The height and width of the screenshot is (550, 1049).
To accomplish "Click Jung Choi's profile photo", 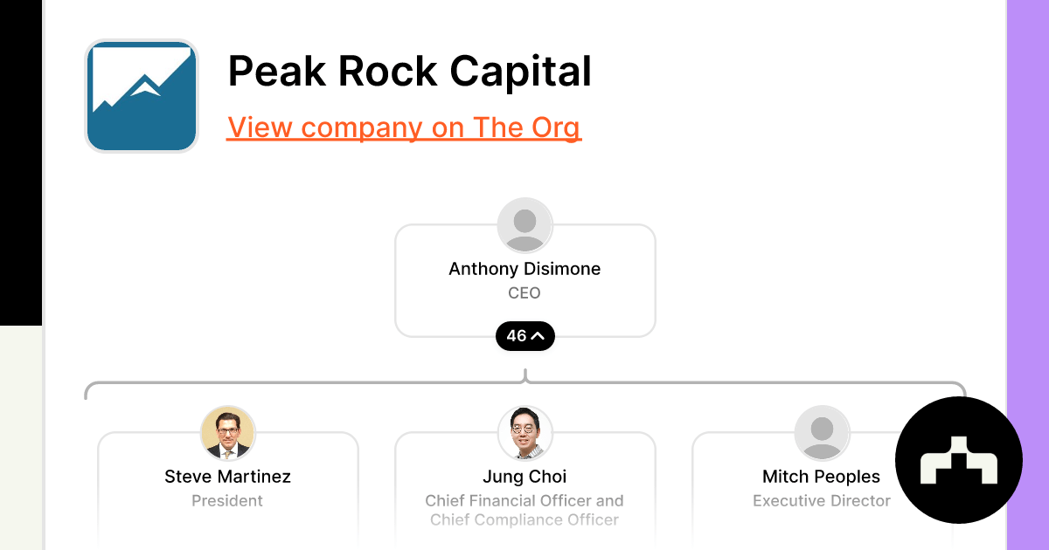I will 524,431.
